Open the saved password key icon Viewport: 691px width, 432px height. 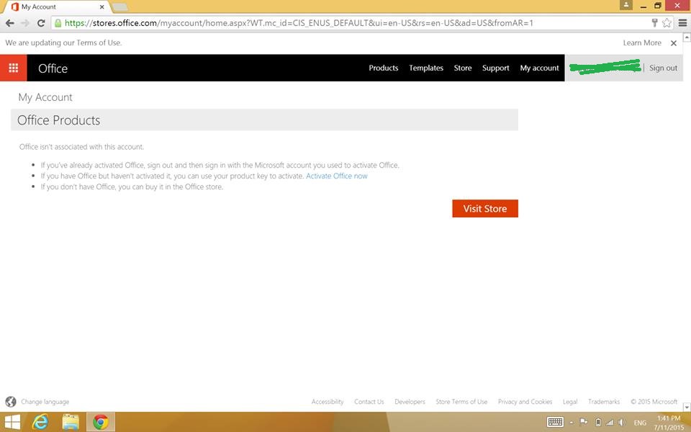pos(655,23)
